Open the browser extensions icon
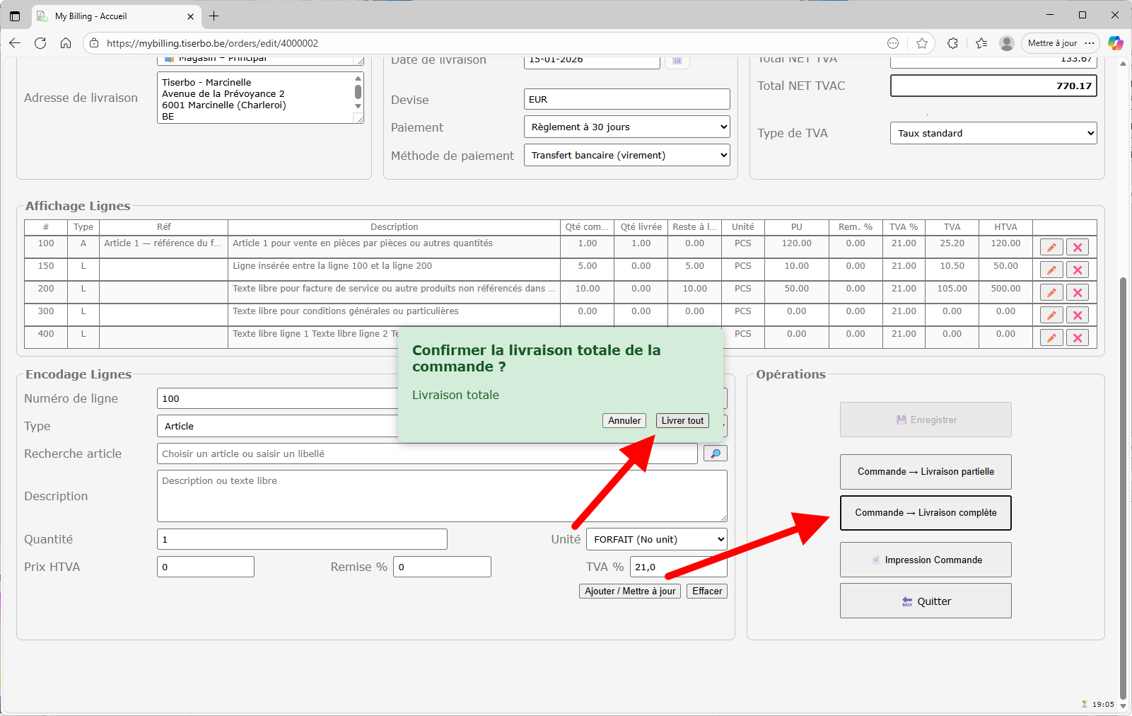1132x716 pixels. click(952, 43)
